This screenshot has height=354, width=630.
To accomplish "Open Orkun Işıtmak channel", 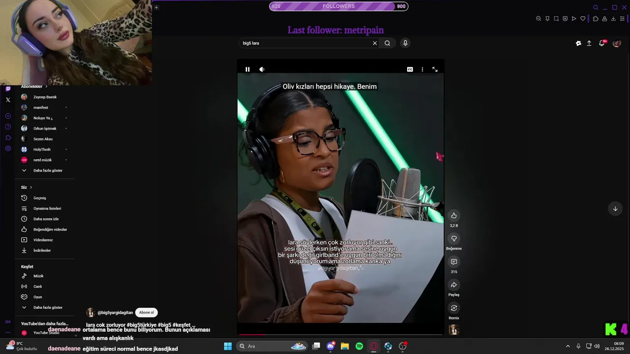I will (x=44, y=128).
